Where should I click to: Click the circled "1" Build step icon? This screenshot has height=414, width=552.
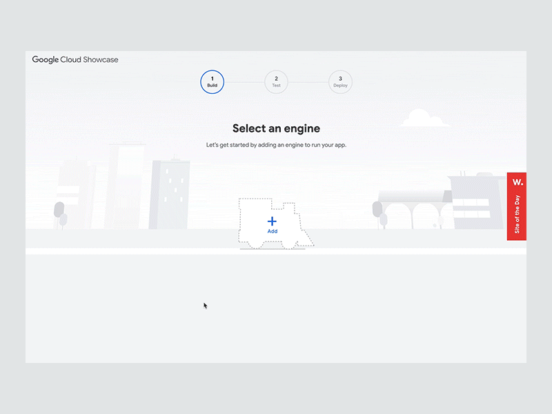click(212, 81)
